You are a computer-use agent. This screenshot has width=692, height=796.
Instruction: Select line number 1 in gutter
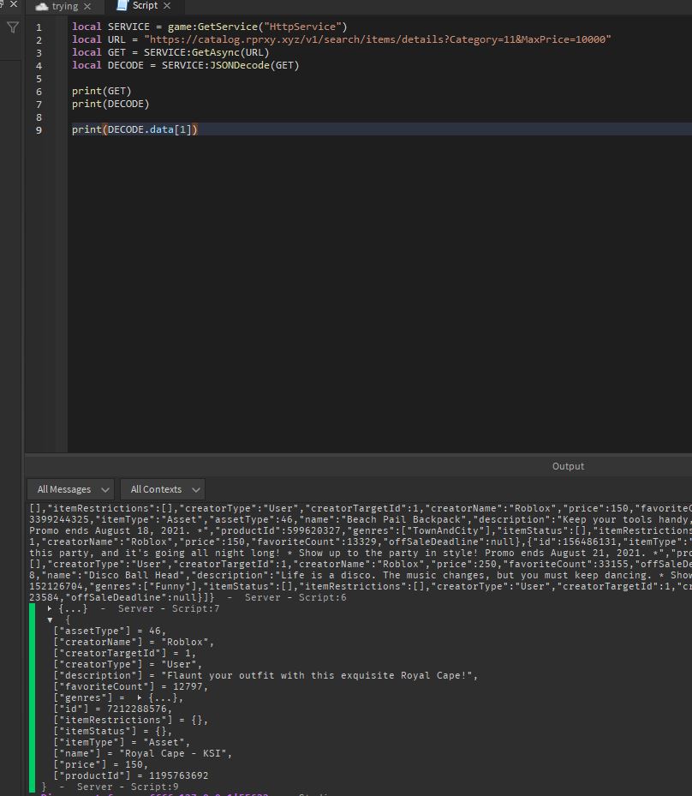[x=39, y=27]
